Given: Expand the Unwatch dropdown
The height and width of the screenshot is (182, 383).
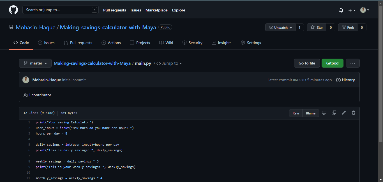Looking at the screenshot, I should [x=280, y=27].
